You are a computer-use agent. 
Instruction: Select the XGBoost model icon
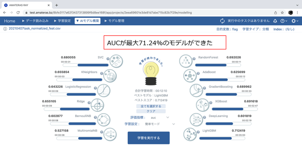coord(203,105)
